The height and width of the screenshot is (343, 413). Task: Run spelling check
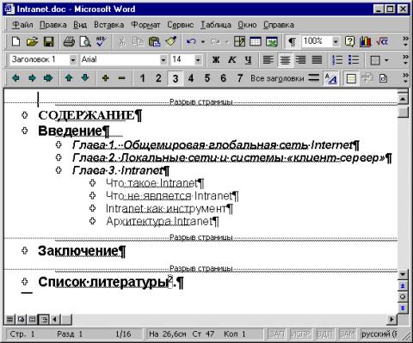(x=102, y=42)
